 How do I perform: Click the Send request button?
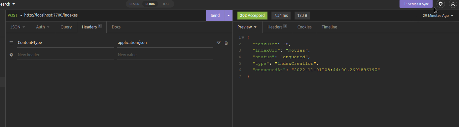point(215,16)
